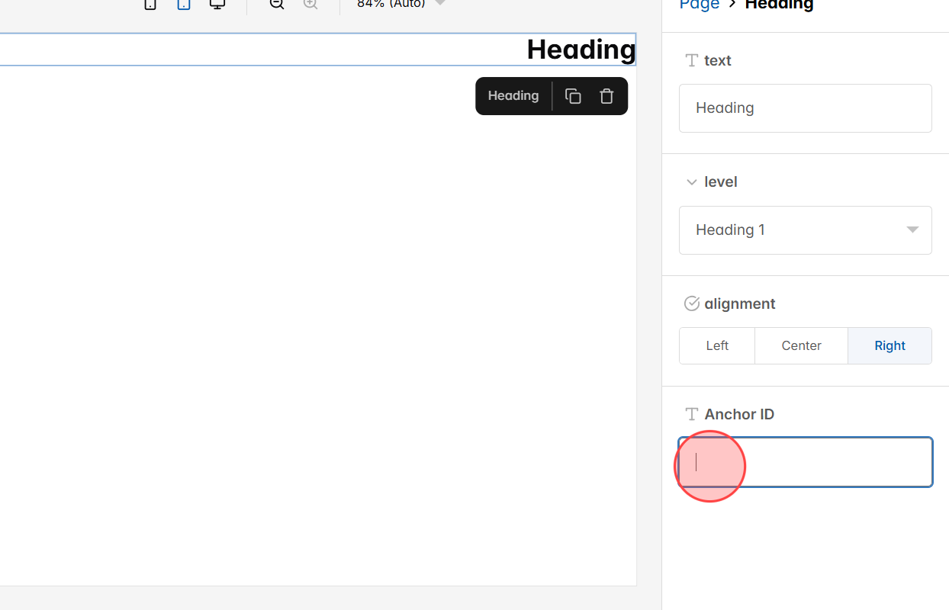This screenshot has height=610, width=949.
Task: Zoom out the canvas
Action: (275, 5)
